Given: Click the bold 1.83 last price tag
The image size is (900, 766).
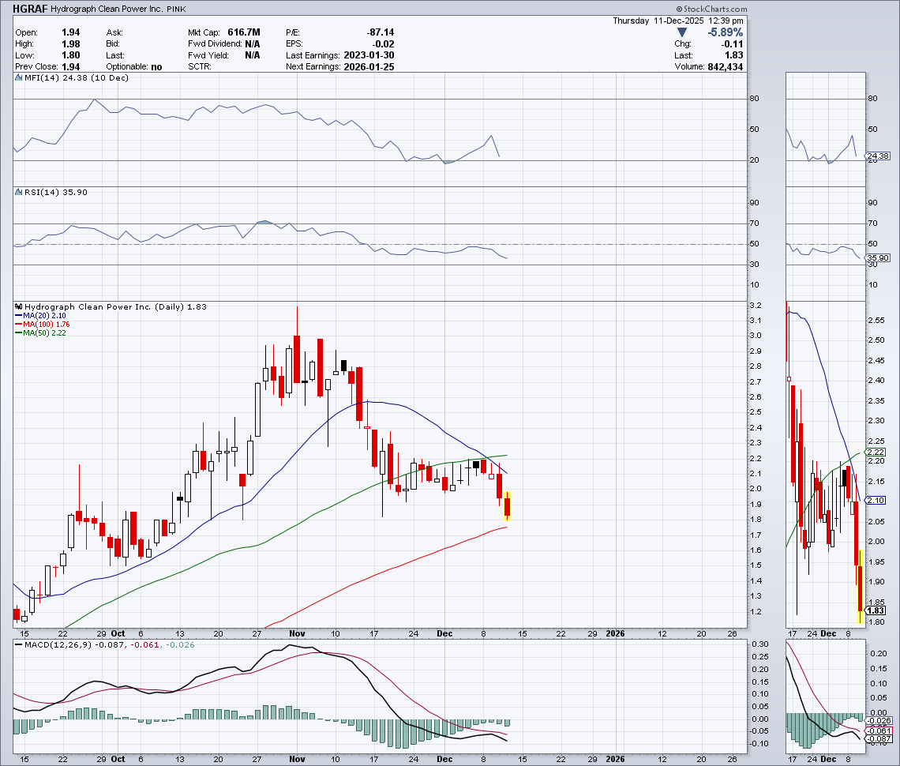Looking at the screenshot, I should tap(876, 610).
